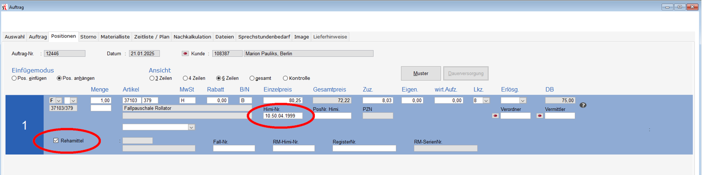
Task: Click the Kunde number 108387
Action: pos(227,54)
